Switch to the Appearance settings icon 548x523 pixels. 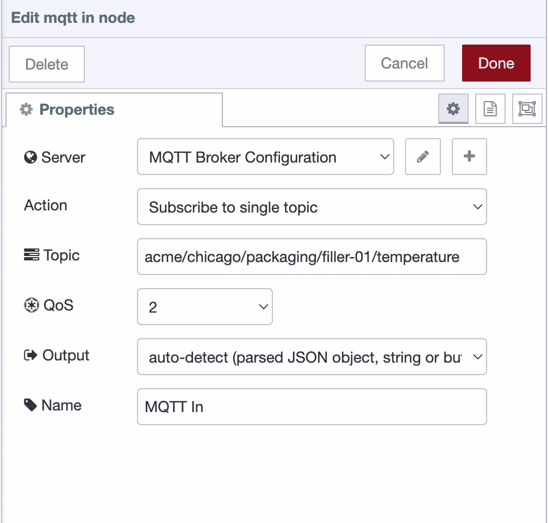pyautogui.click(x=527, y=108)
